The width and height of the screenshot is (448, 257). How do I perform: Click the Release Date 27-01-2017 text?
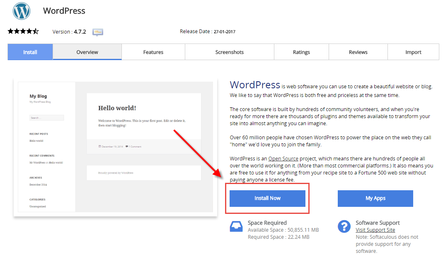[208, 32]
